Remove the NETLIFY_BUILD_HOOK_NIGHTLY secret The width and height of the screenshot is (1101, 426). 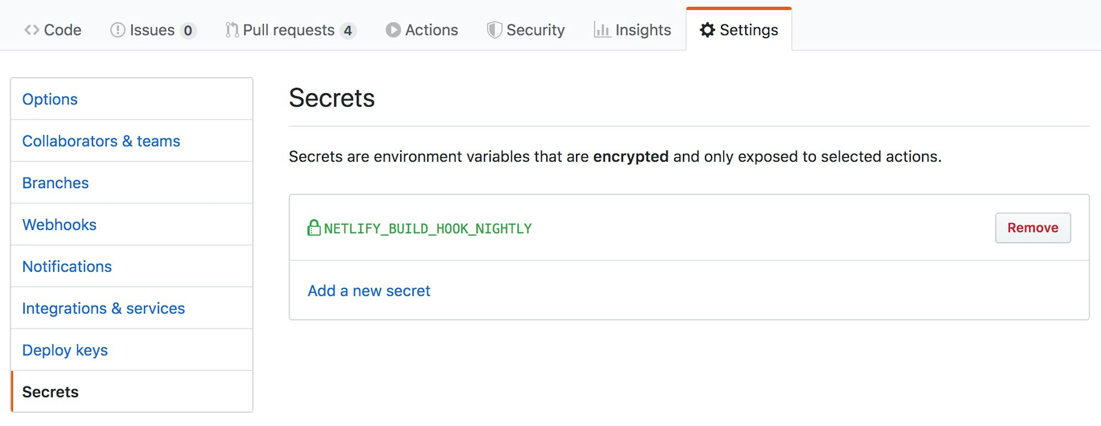pos(1033,228)
